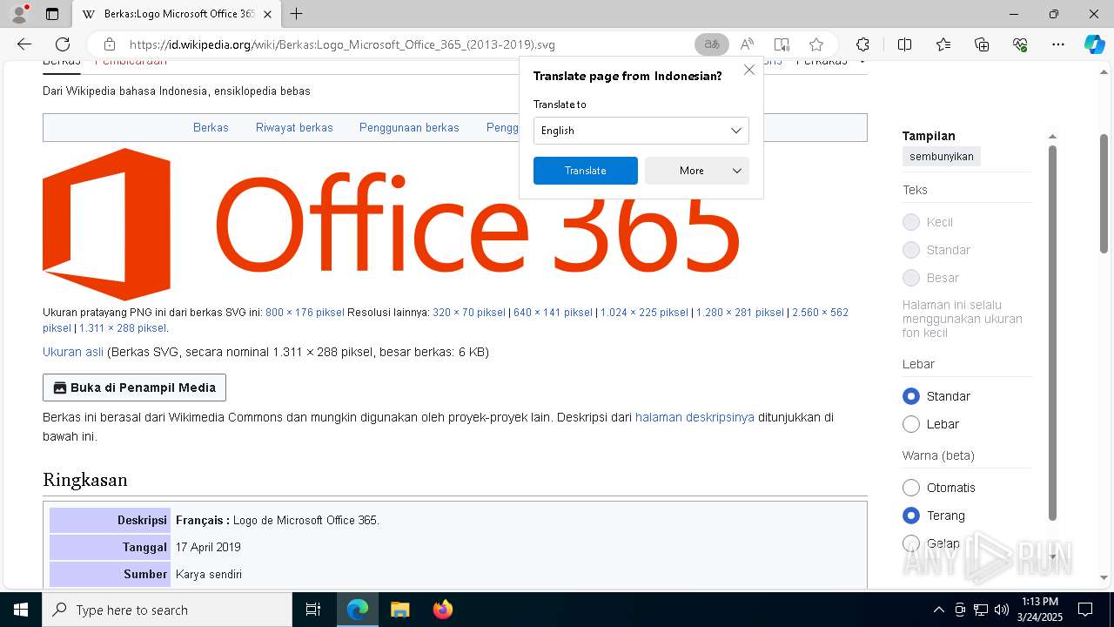Open the Pembicaraan talk tab

click(x=131, y=63)
